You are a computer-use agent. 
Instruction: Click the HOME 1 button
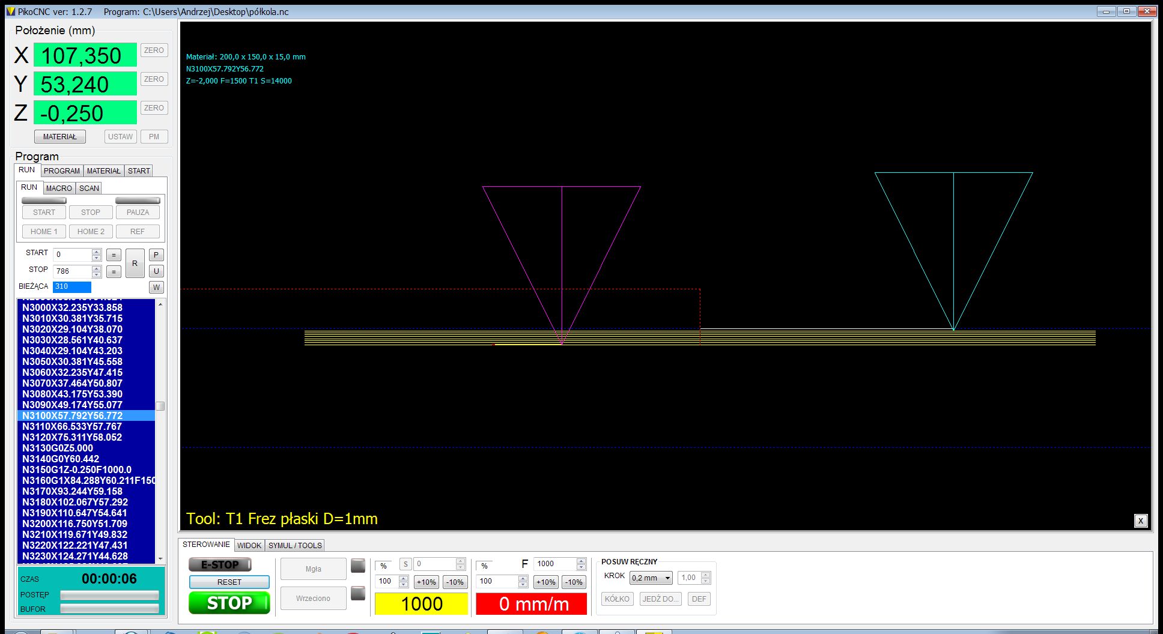click(x=44, y=232)
